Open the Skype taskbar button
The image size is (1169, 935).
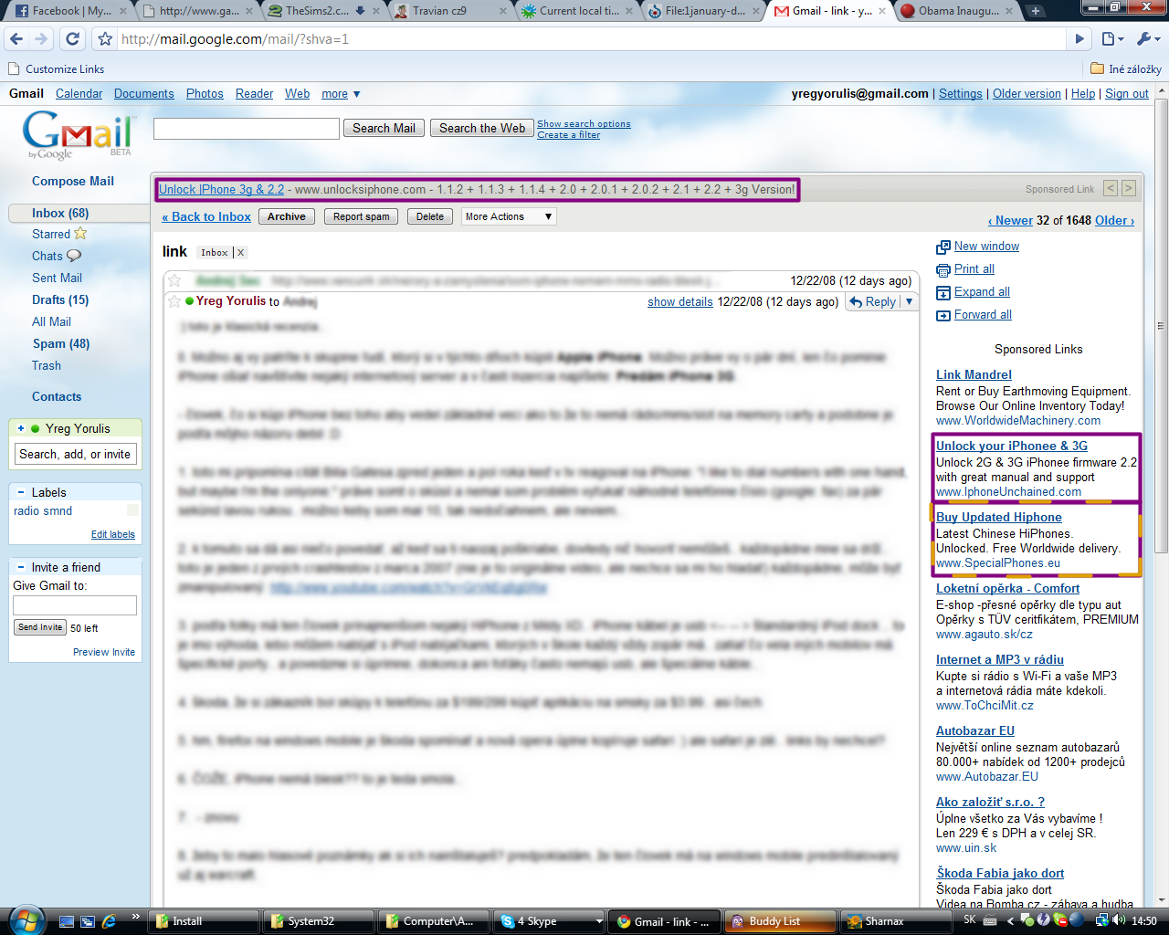click(x=550, y=921)
